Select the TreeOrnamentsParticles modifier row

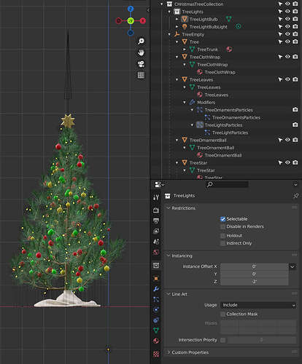pyautogui.click(x=229, y=110)
